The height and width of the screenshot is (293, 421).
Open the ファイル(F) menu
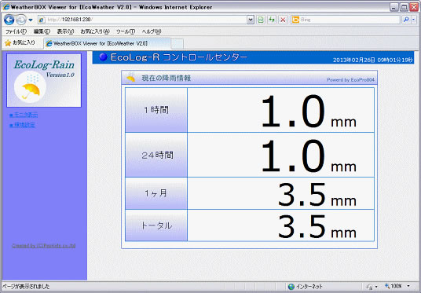[16, 31]
